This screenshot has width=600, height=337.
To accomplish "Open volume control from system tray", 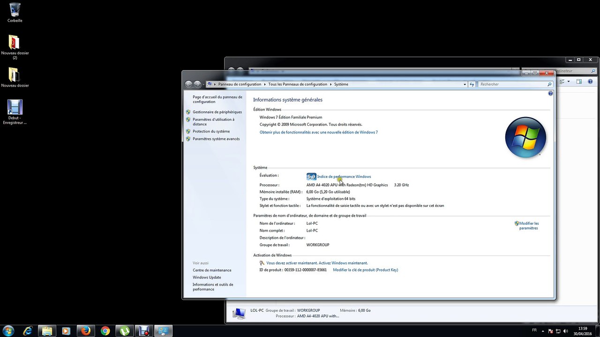I will (x=565, y=331).
